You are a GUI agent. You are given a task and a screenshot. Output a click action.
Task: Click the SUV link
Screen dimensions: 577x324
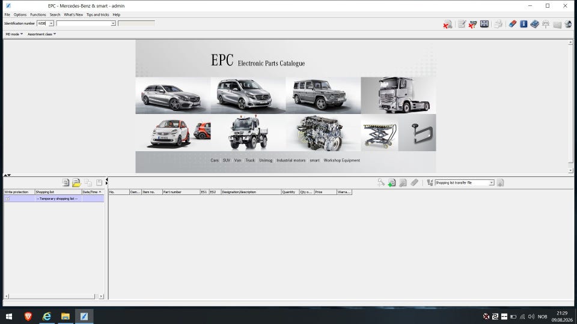click(227, 161)
